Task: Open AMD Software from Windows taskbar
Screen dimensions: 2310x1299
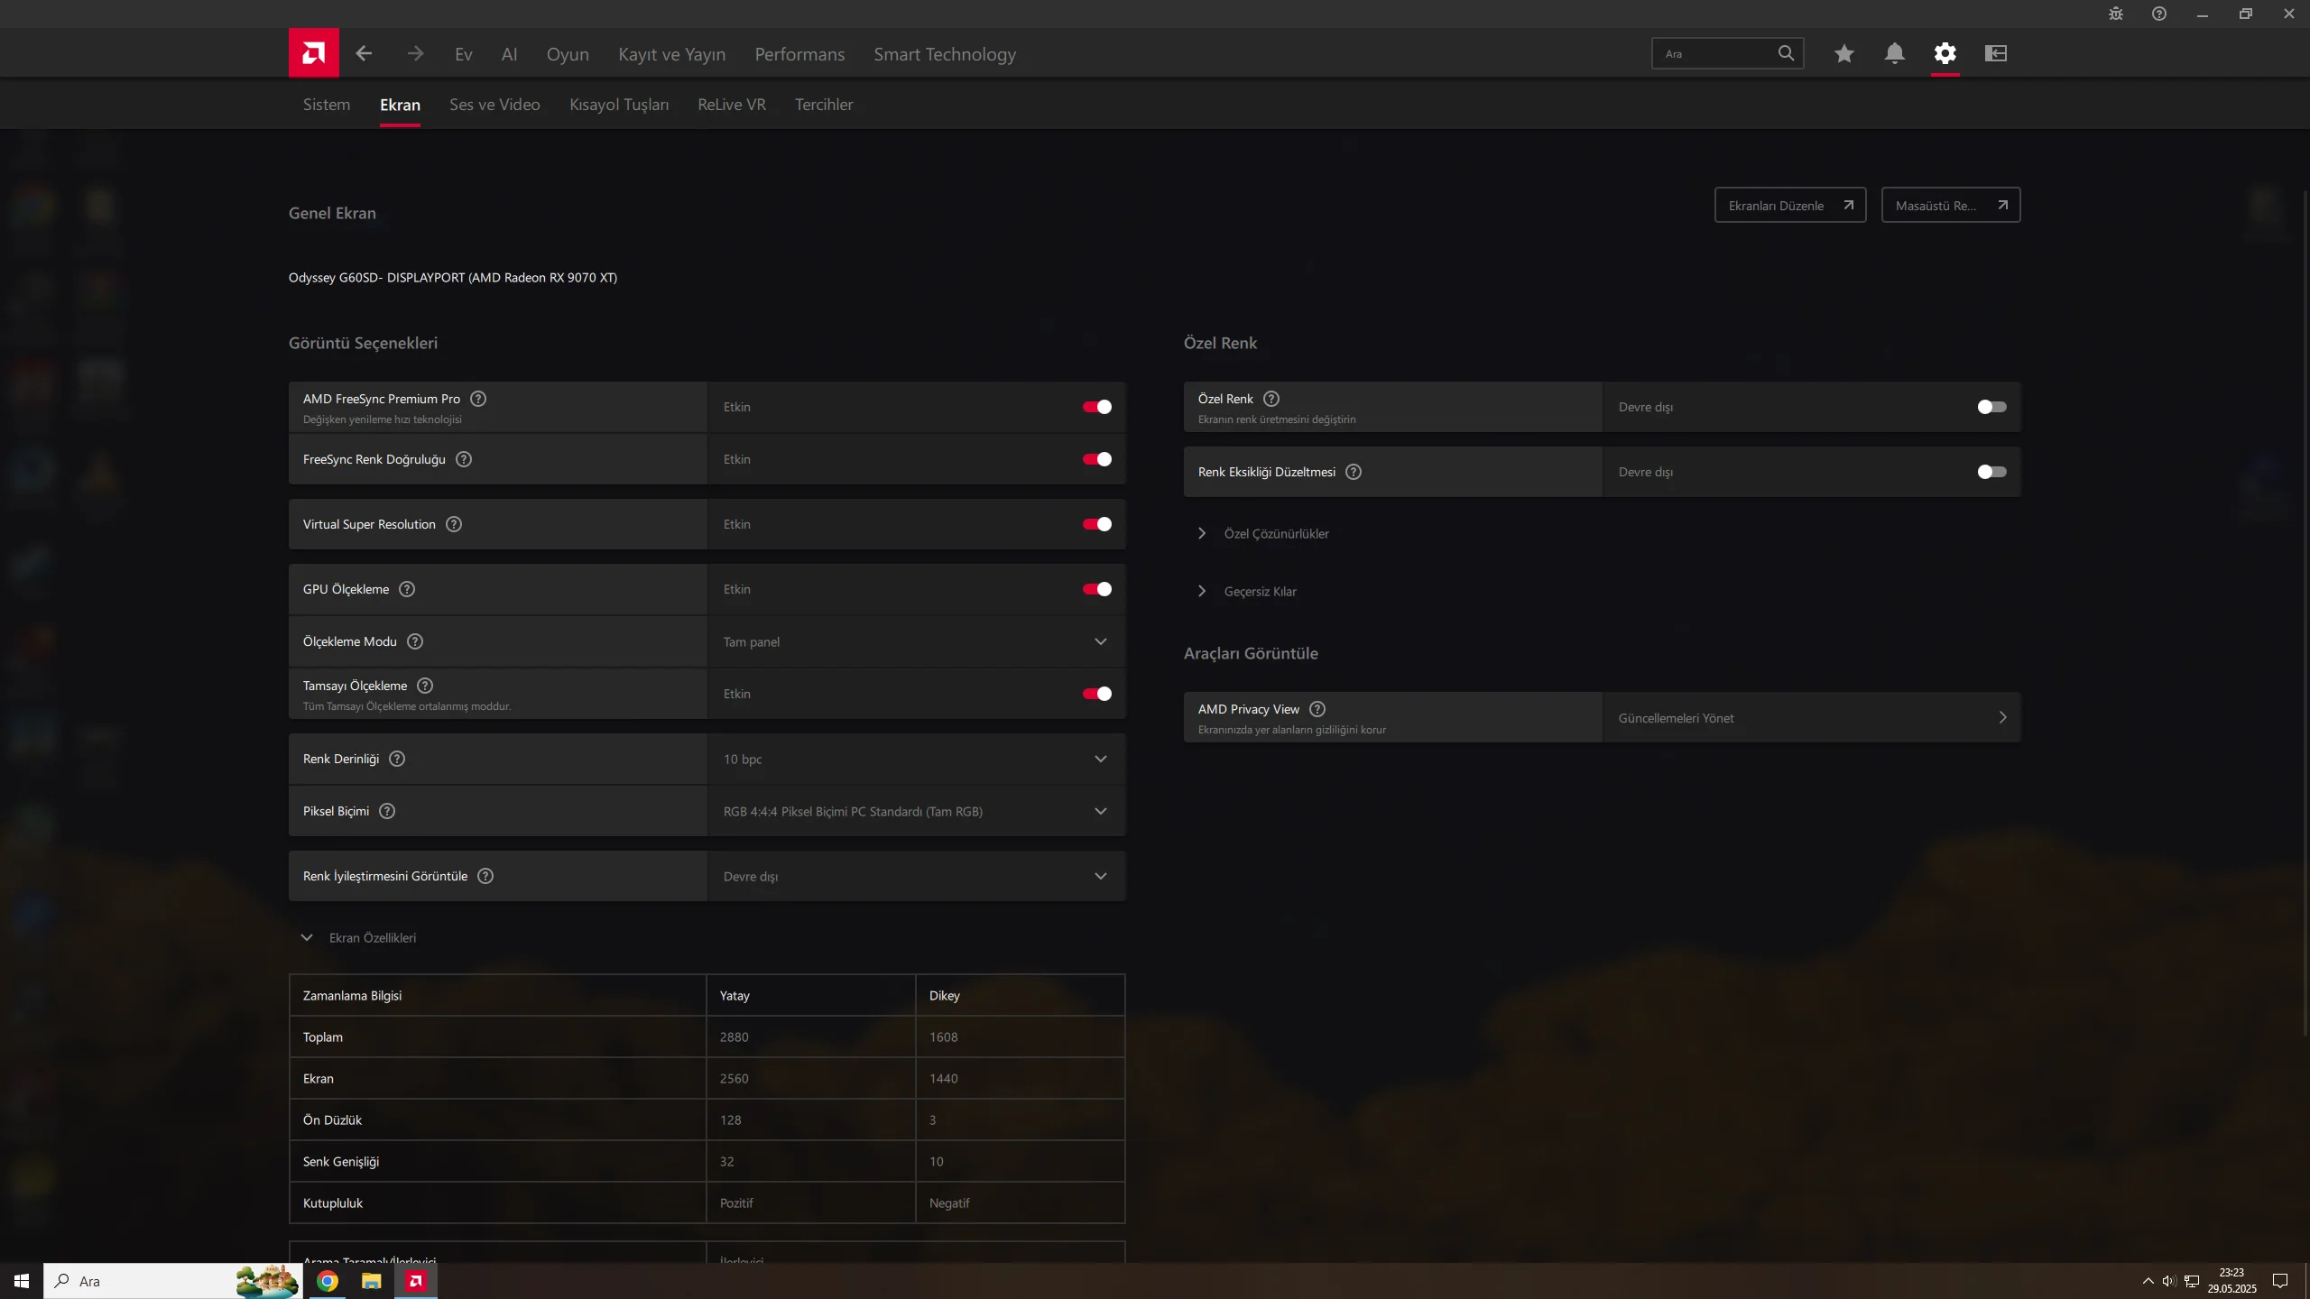Action: click(x=415, y=1280)
